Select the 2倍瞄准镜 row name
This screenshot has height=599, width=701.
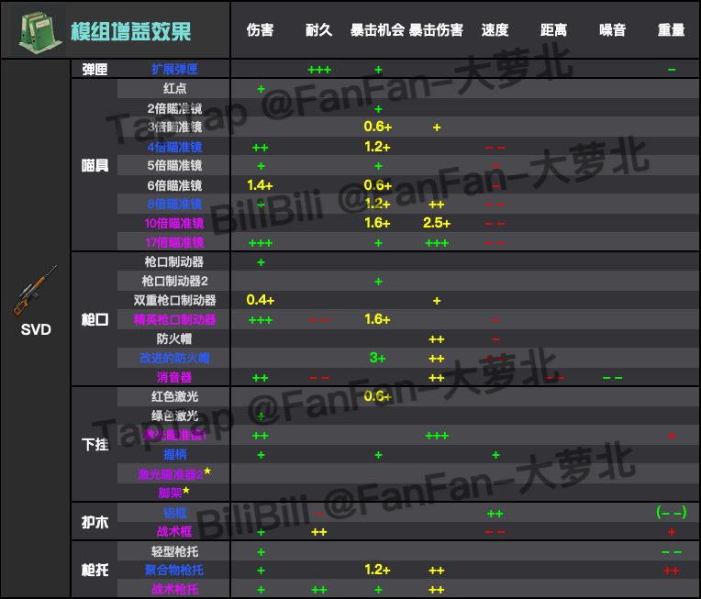coord(174,108)
